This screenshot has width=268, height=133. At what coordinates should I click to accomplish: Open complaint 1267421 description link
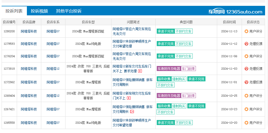(x=133, y=109)
